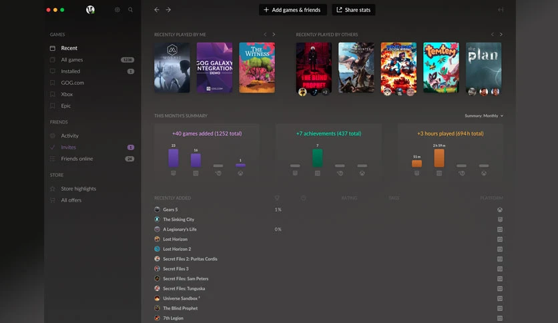This screenshot has height=323, width=558.
Task: Go forward with the right arrow
Action: tap(168, 9)
